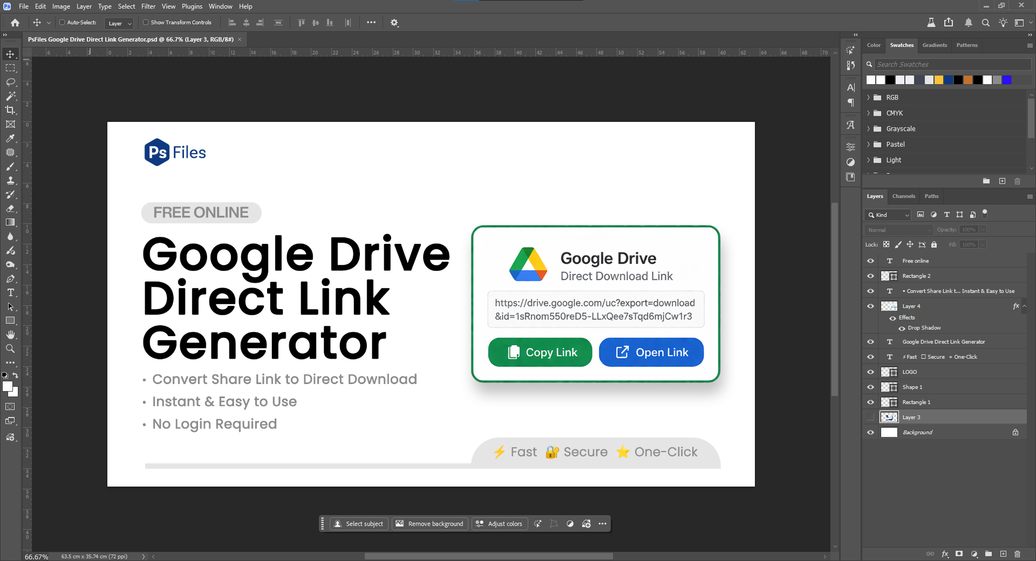Screen dimensions: 1036x561
Task: Switch to the Channels tab
Action: [x=903, y=196]
